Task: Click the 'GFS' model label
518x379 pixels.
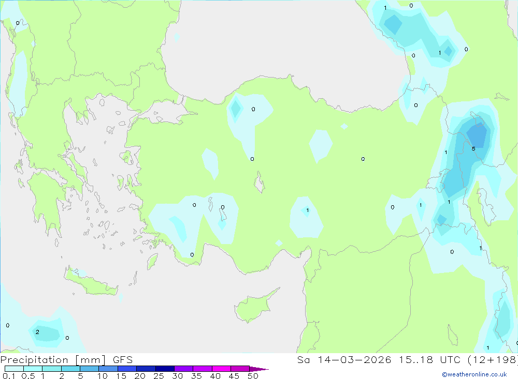Action: [x=123, y=360]
